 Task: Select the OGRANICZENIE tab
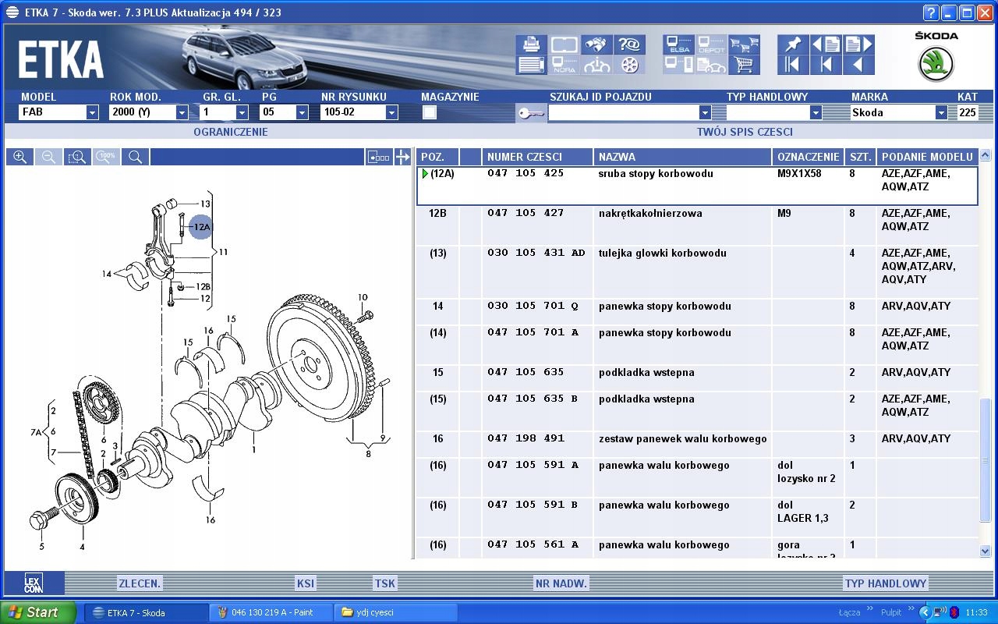pos(230,132)
